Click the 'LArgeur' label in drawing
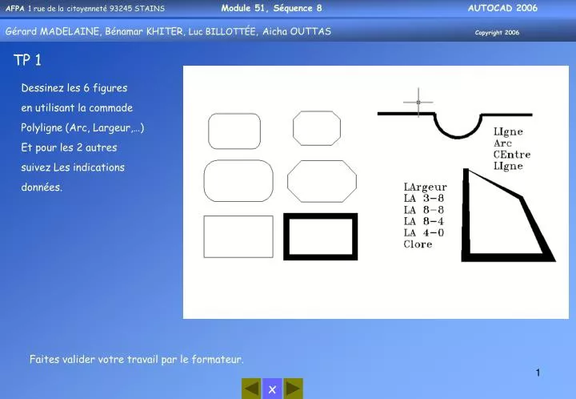This screenshot has height=399, width=576. pyautogui.click(x=425, y=187)
